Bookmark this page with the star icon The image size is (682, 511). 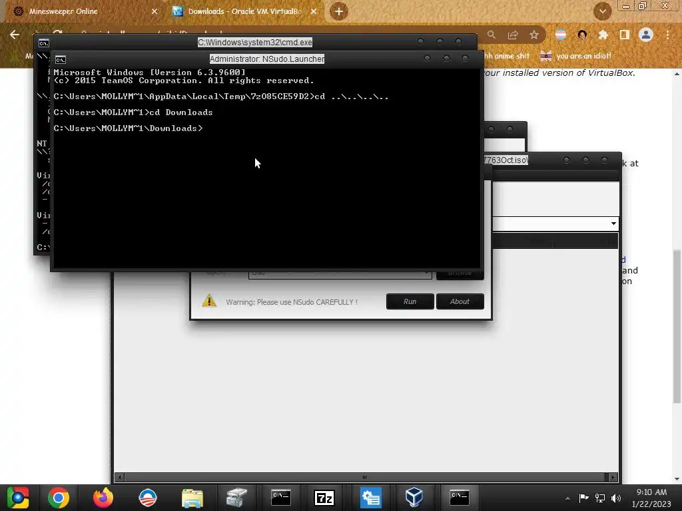point(534,35)
